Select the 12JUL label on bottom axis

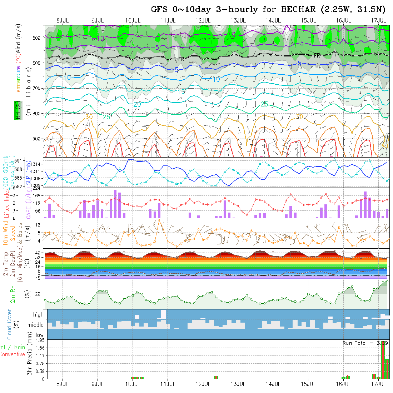(203, 384)
